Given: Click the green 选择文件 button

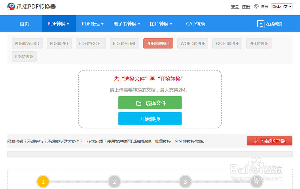Looking at the screenshot, I should tap(150, 103).
